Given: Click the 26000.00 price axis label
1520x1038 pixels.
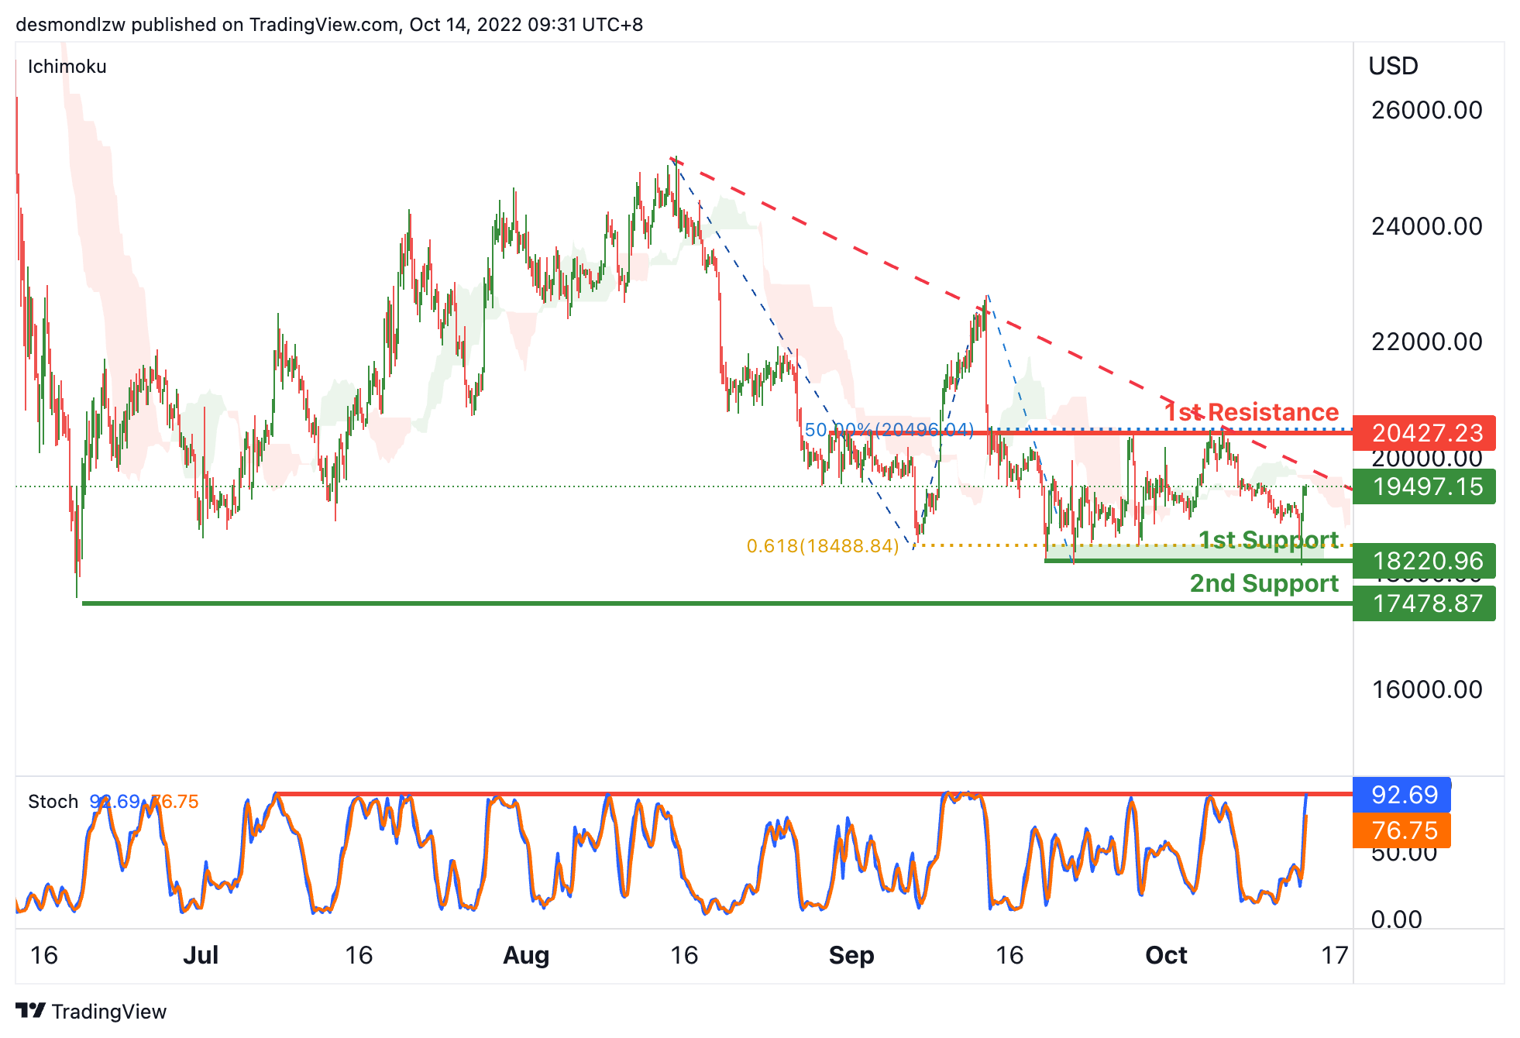Looking at the screenshot, I should [x=1426, y=110].
